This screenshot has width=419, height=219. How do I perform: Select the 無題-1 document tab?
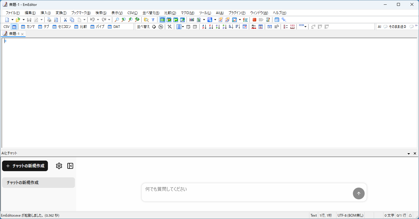[14, 34]
